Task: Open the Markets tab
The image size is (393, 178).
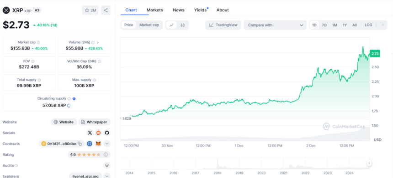Action: coord(154,10)
